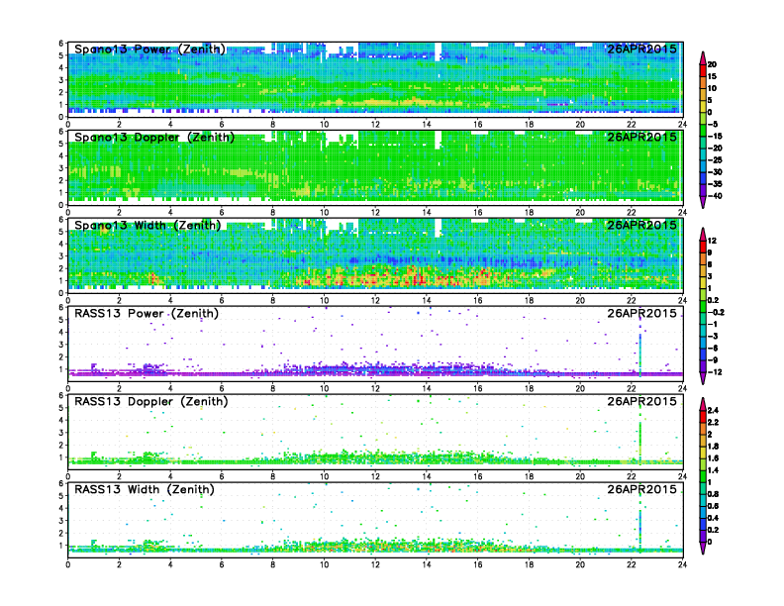Click hour tick '18' under the RASS13 Width panel

[529, 564]
